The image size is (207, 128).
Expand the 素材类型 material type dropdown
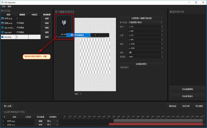(146, 22)
